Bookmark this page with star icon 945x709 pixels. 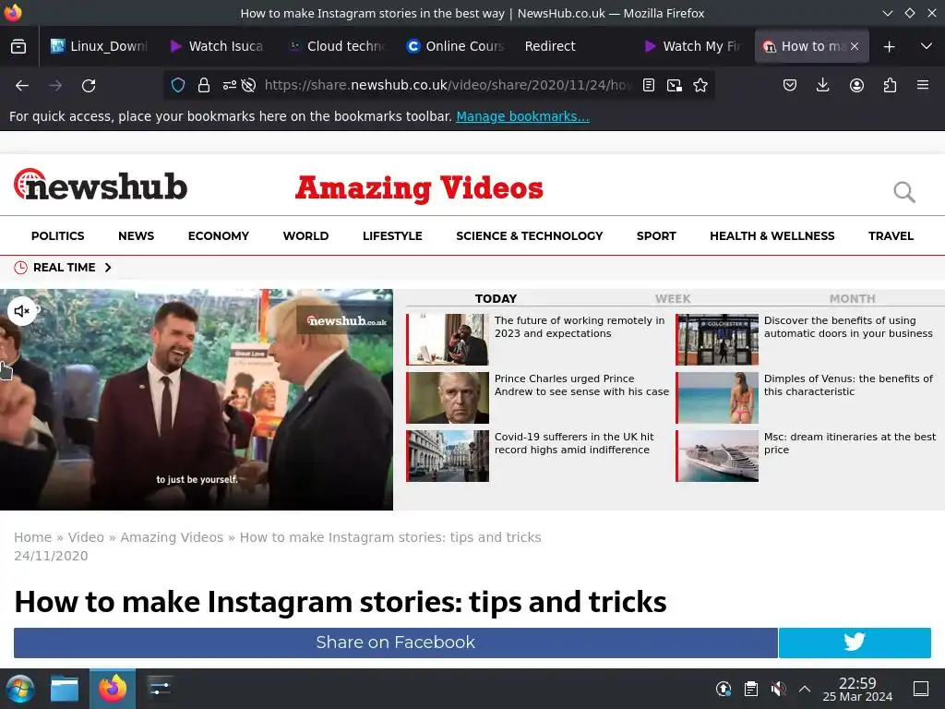(x=700, y=85)
